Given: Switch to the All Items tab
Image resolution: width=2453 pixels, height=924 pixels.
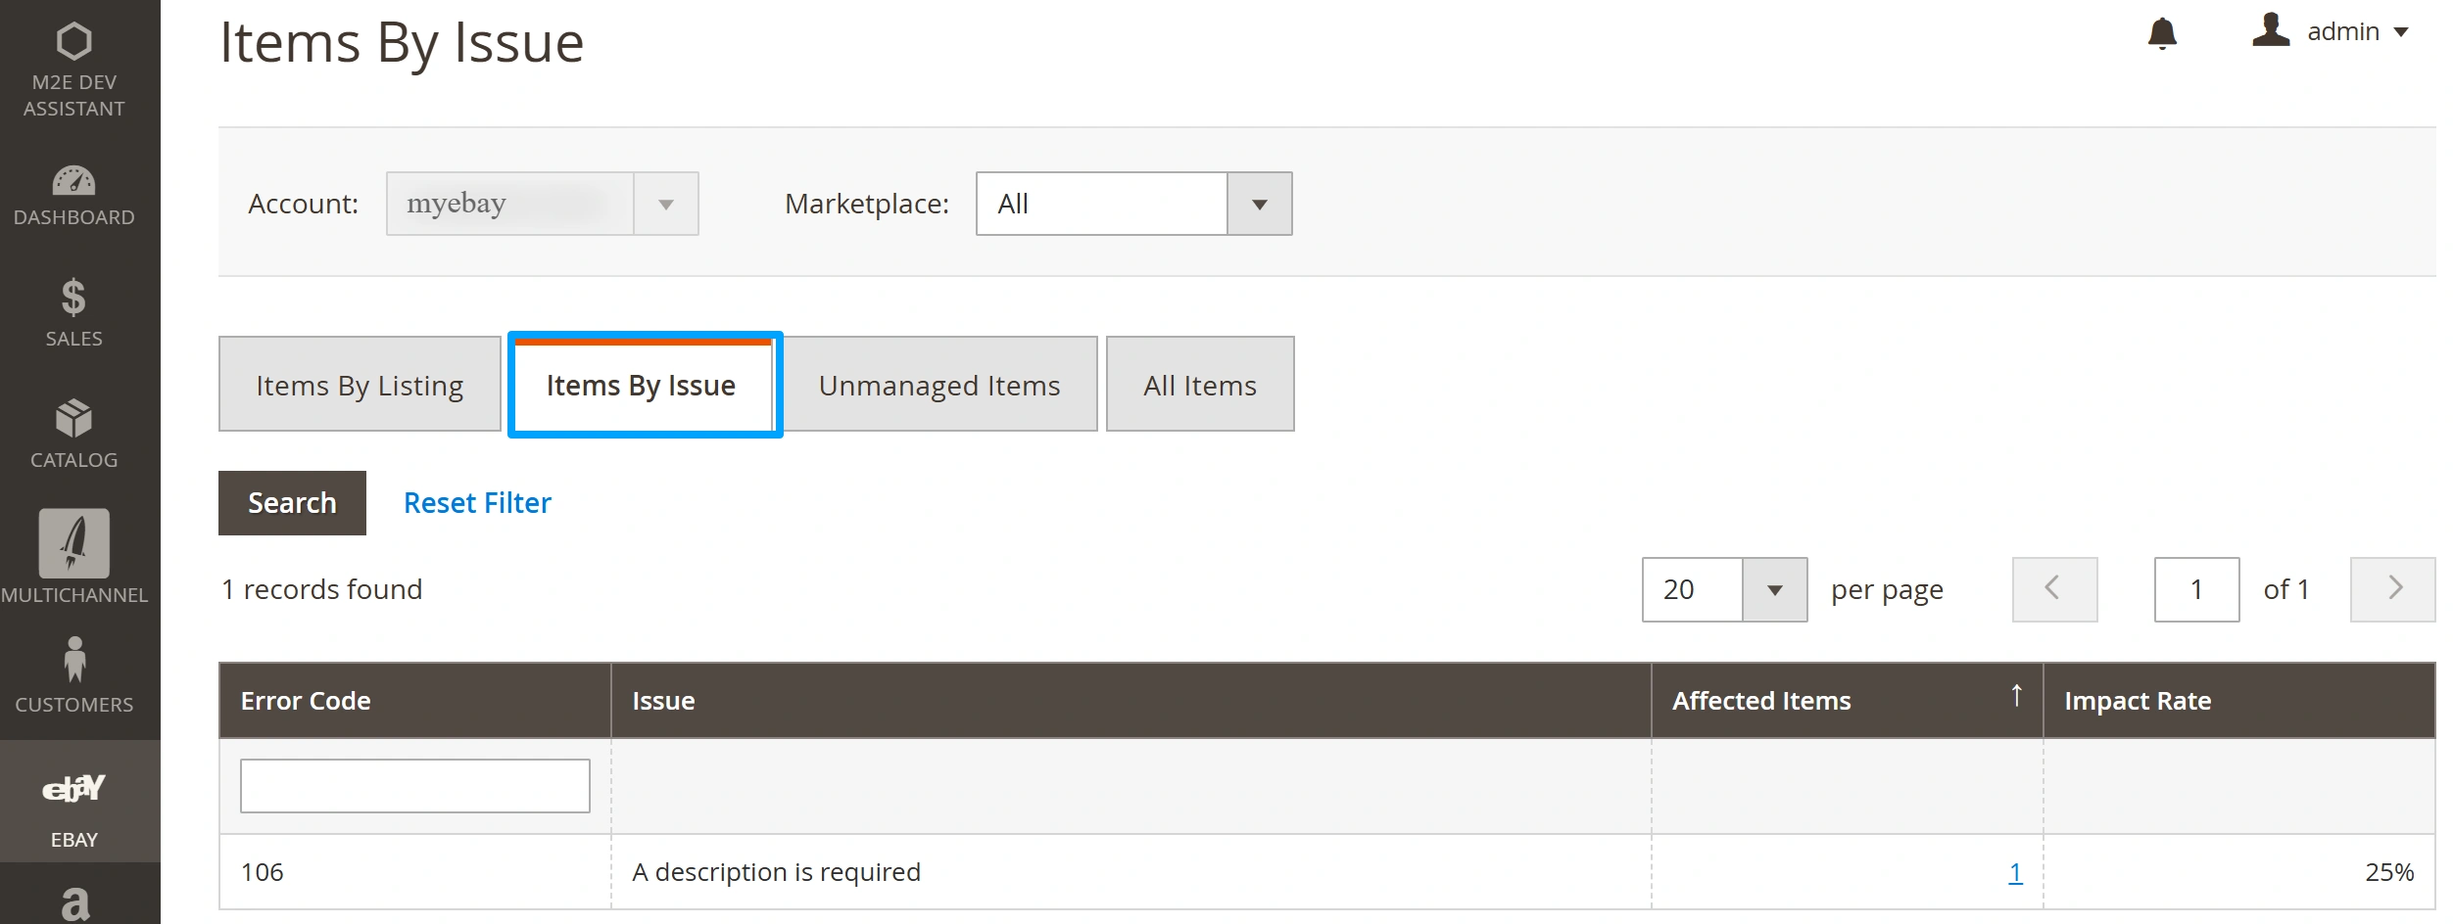Looking at the screenshot, I should pyautogui.click(x=1199, y=385).
